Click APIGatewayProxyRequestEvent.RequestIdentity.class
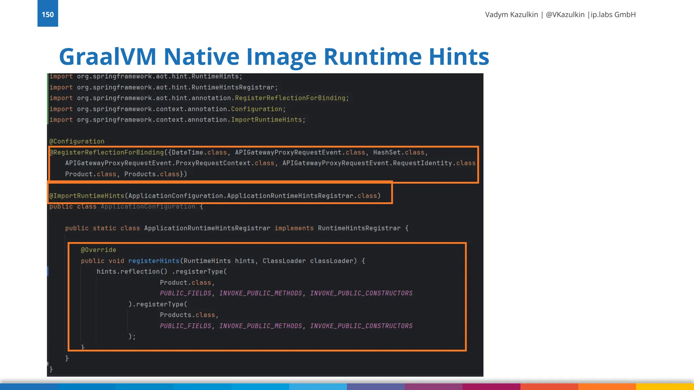Viewport: 694px width, 390px height. 379,163
